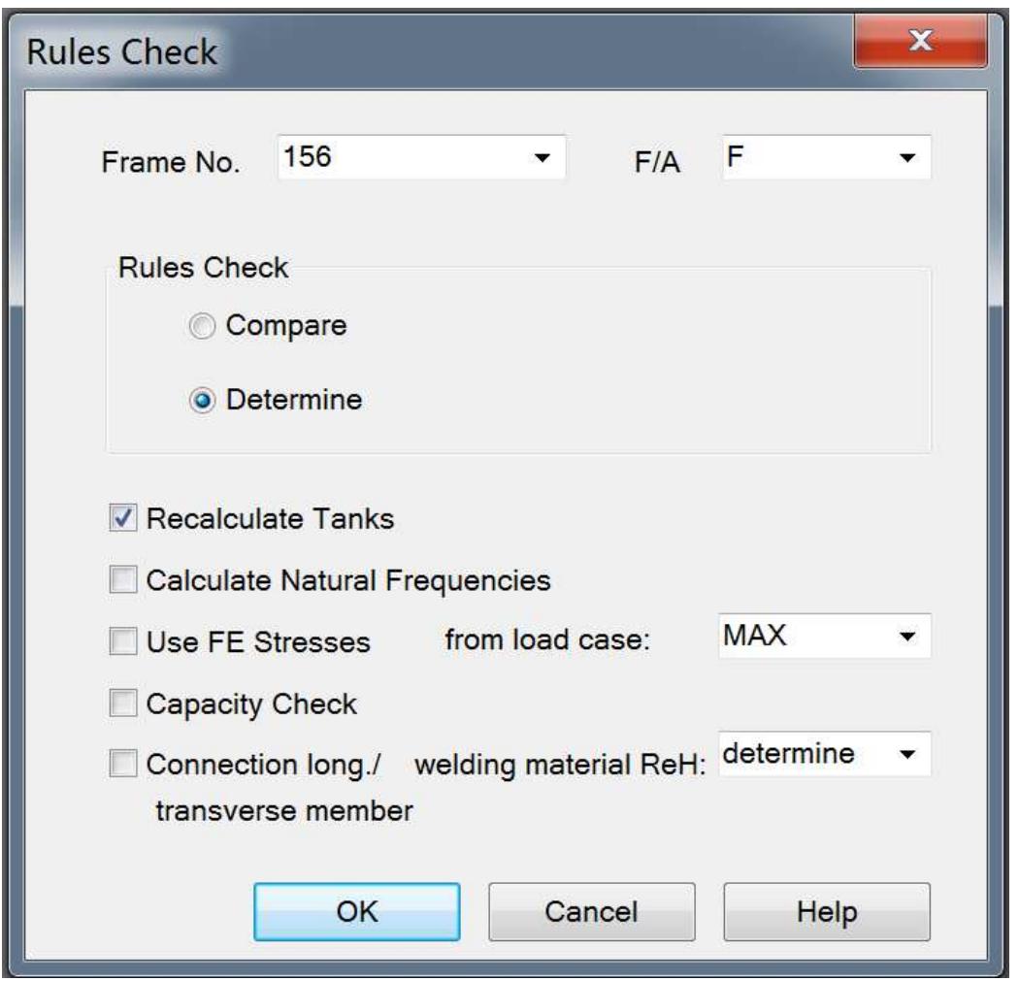The width and height of the screenshot is (1019, 981).
Task: Click the Recalculate Tanks label text
Action: [x=269, y=519]
